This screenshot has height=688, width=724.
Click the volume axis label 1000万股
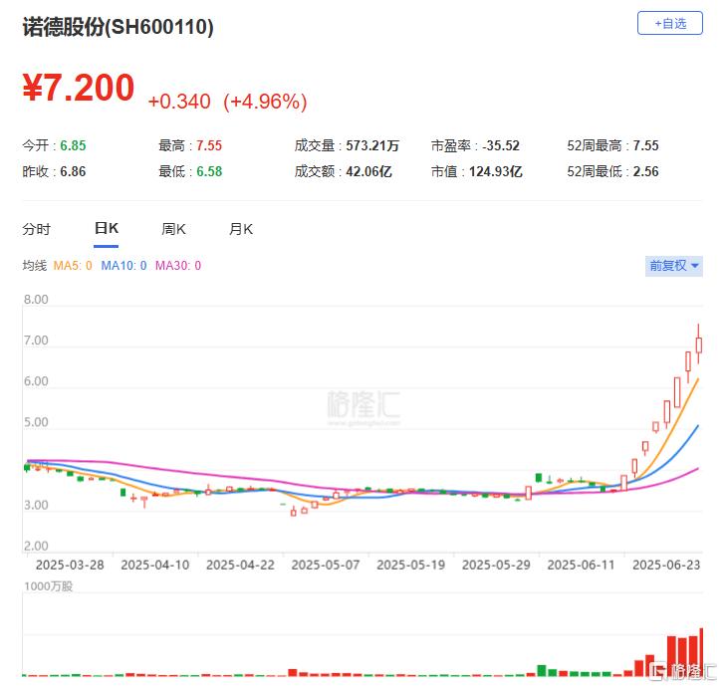(49, 586)
